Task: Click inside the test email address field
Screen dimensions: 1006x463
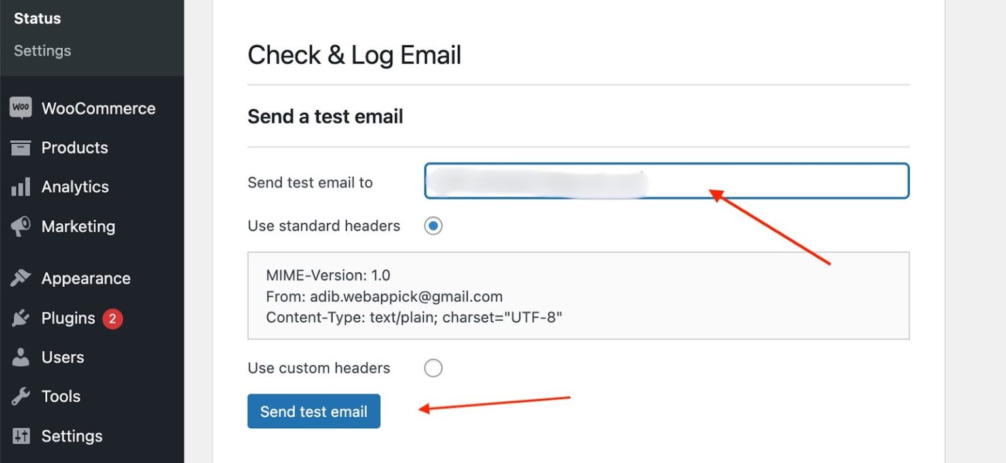Action: pos(666,181)
